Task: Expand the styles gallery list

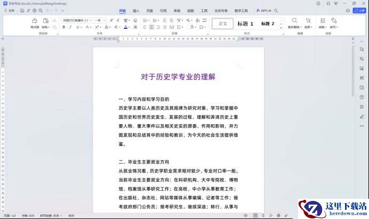Action: click(x=281, y=27)
